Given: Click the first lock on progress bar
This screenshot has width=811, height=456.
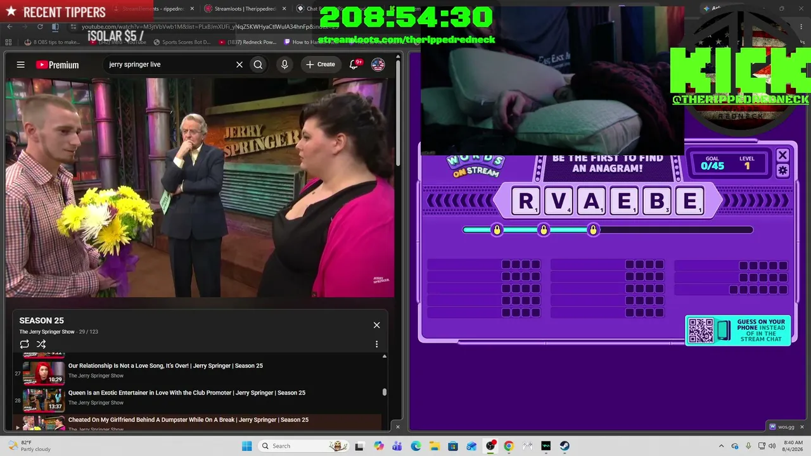Looking at the screenshot, I should tap(497, 230).
